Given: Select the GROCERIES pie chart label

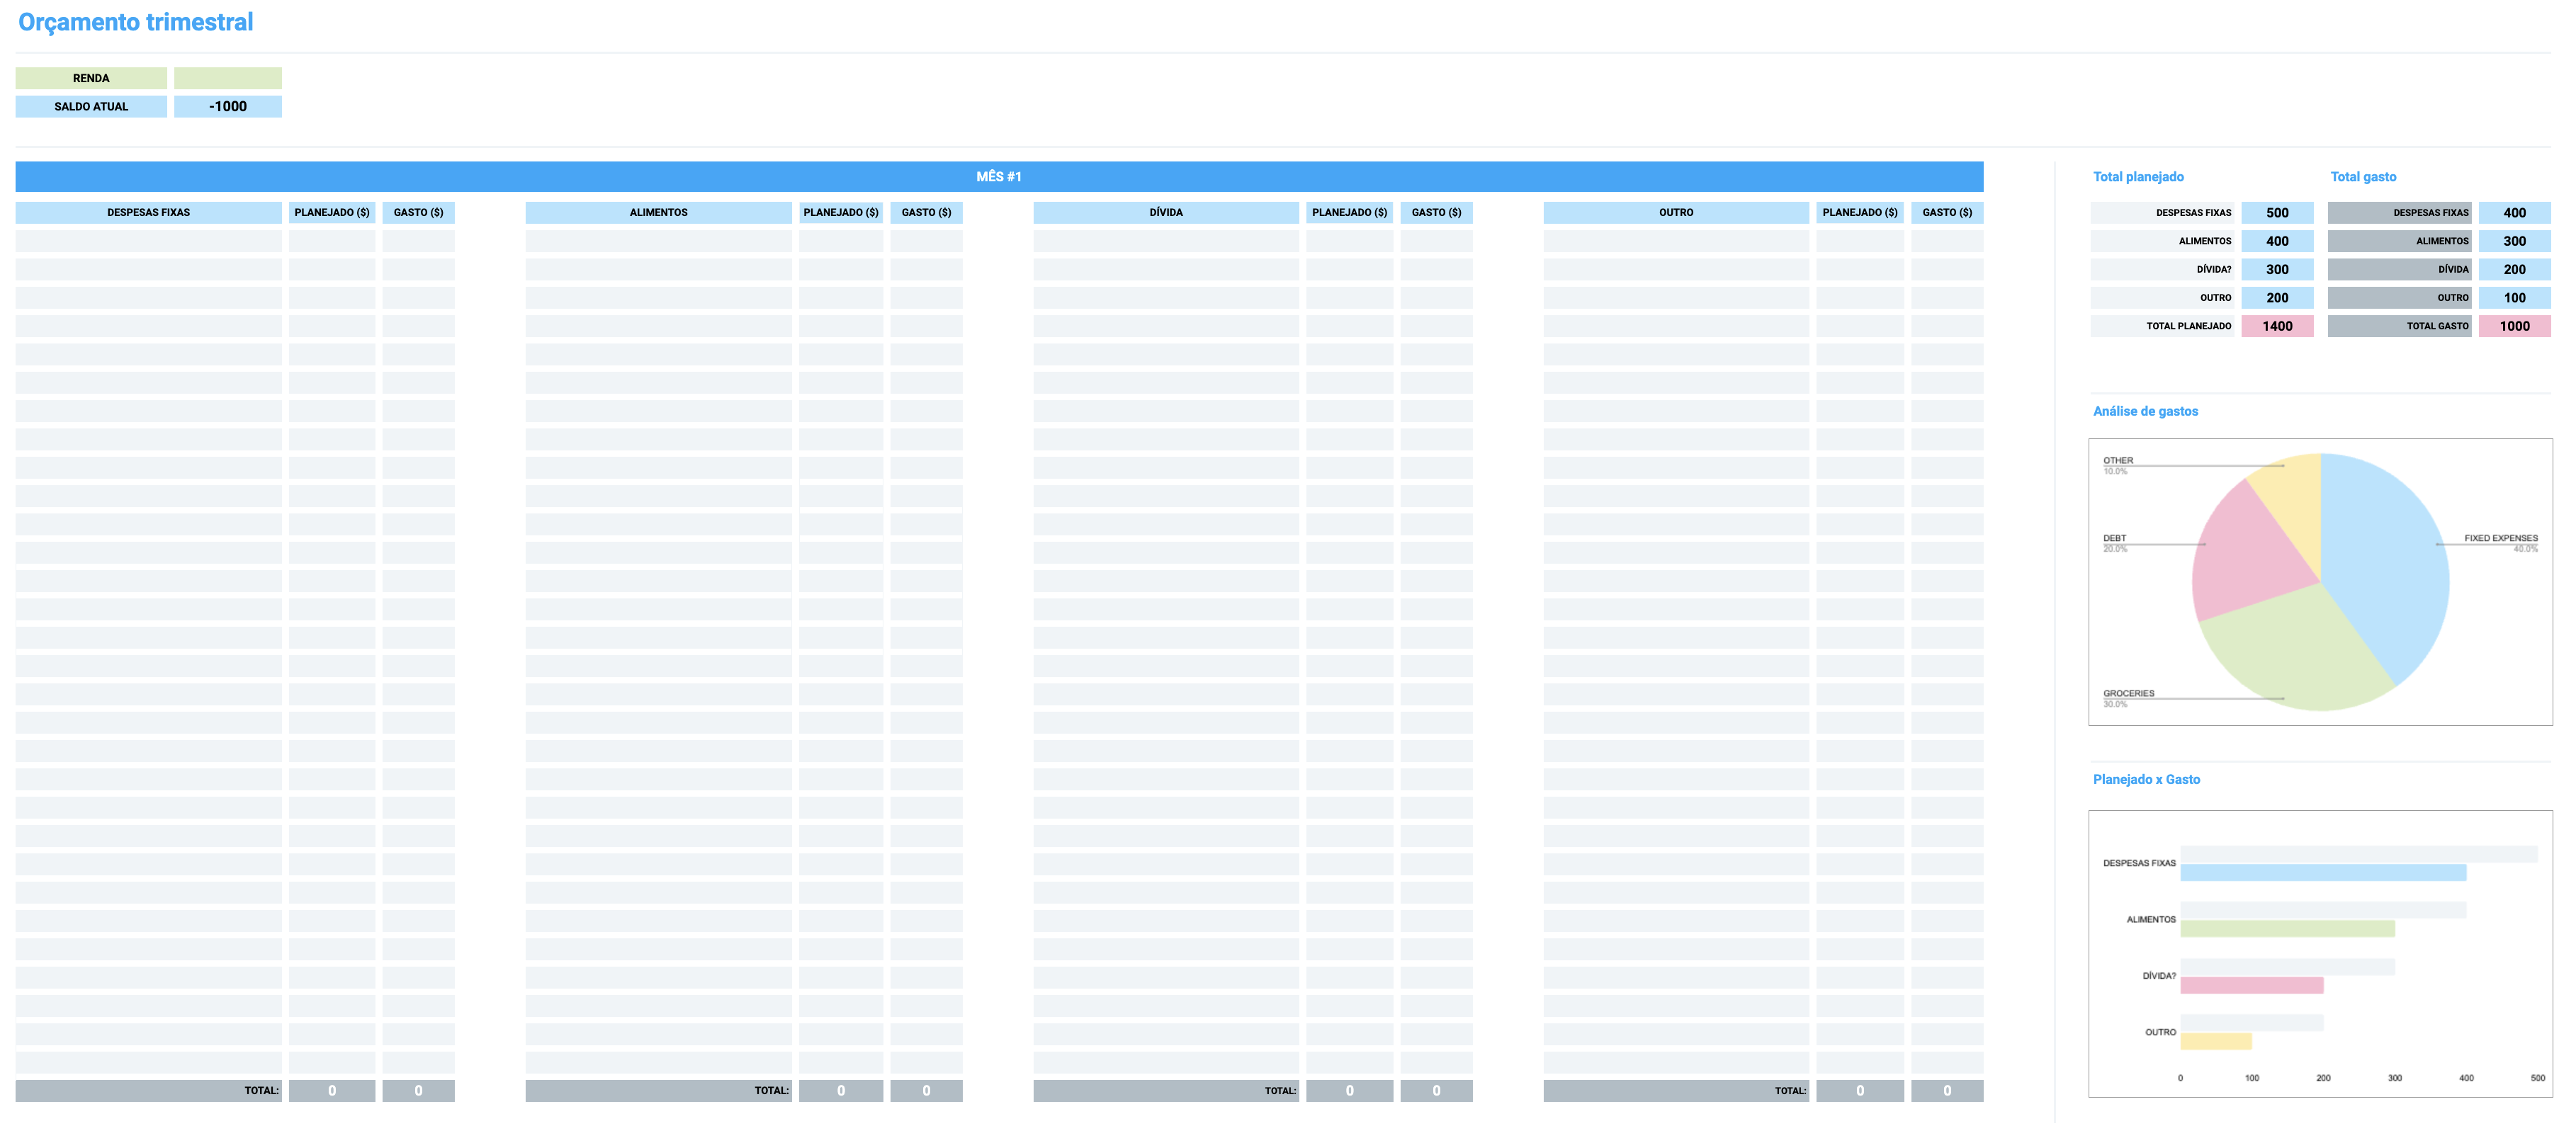Looking at the screenshot, I should tap(2128, 693).
